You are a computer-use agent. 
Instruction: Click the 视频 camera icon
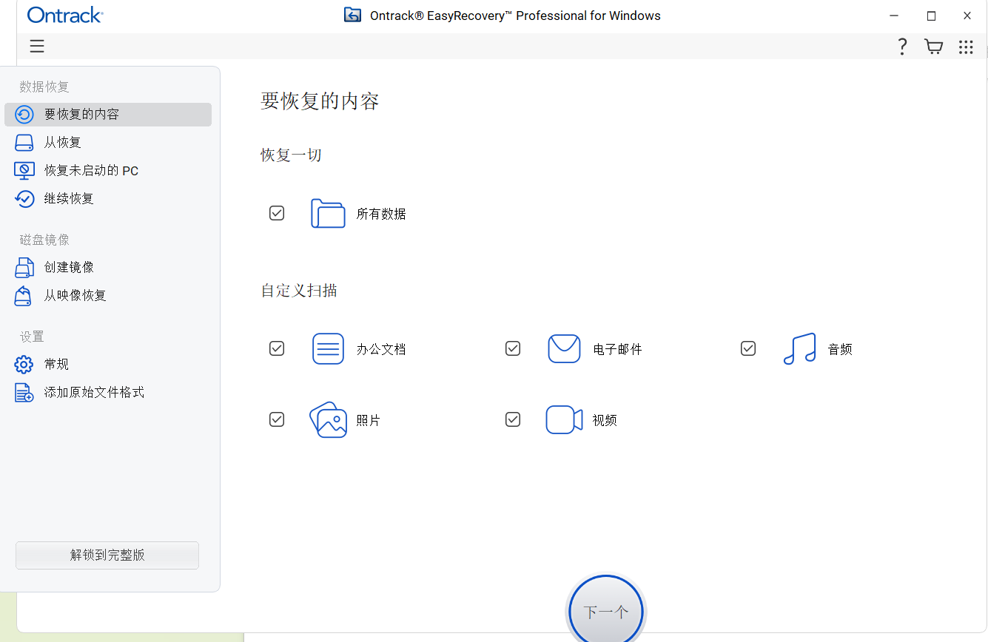[564, 419]
